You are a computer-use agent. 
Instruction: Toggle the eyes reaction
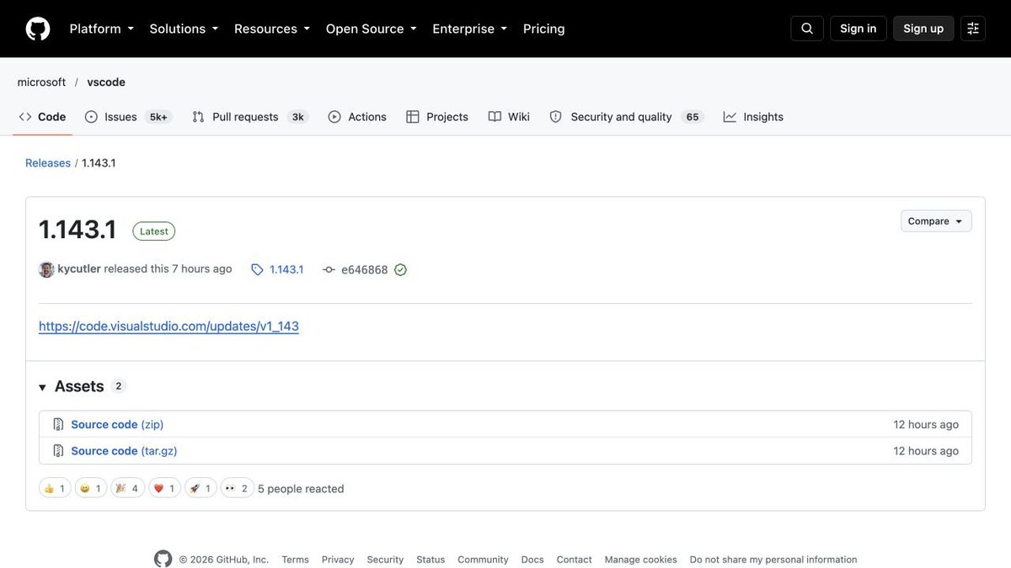[x=238, y=489]
